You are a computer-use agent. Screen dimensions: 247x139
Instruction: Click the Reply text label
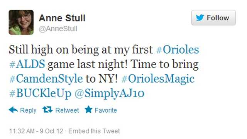(x=28, y=110)
